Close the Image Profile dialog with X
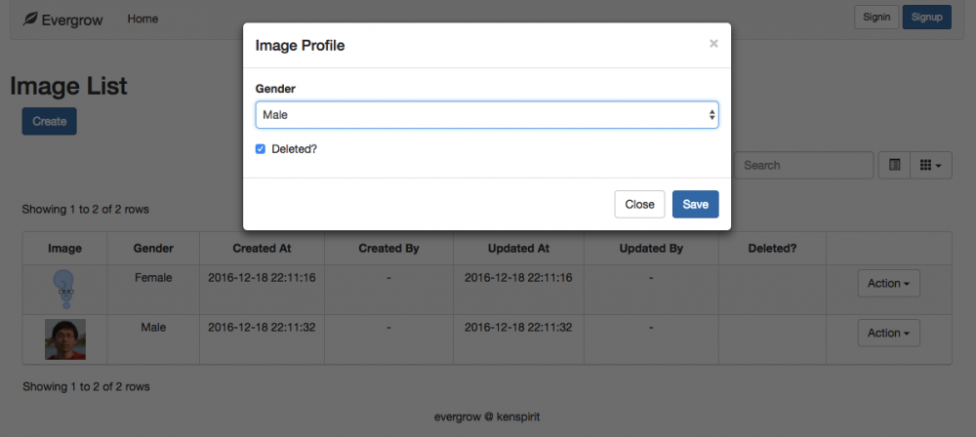 pos(713,44)
